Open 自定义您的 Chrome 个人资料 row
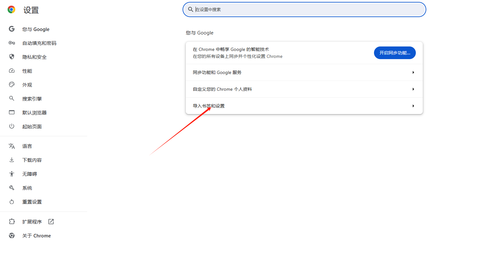477x257 pixels. tap(304, 89)
